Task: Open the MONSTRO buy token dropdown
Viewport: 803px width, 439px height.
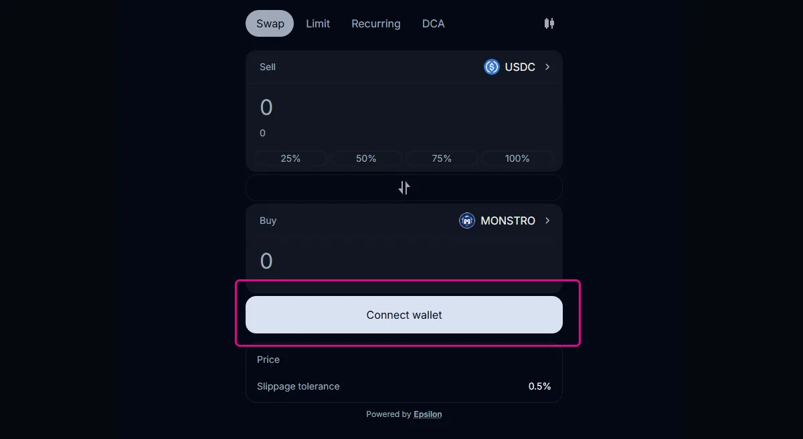Action: pos(505,221)
